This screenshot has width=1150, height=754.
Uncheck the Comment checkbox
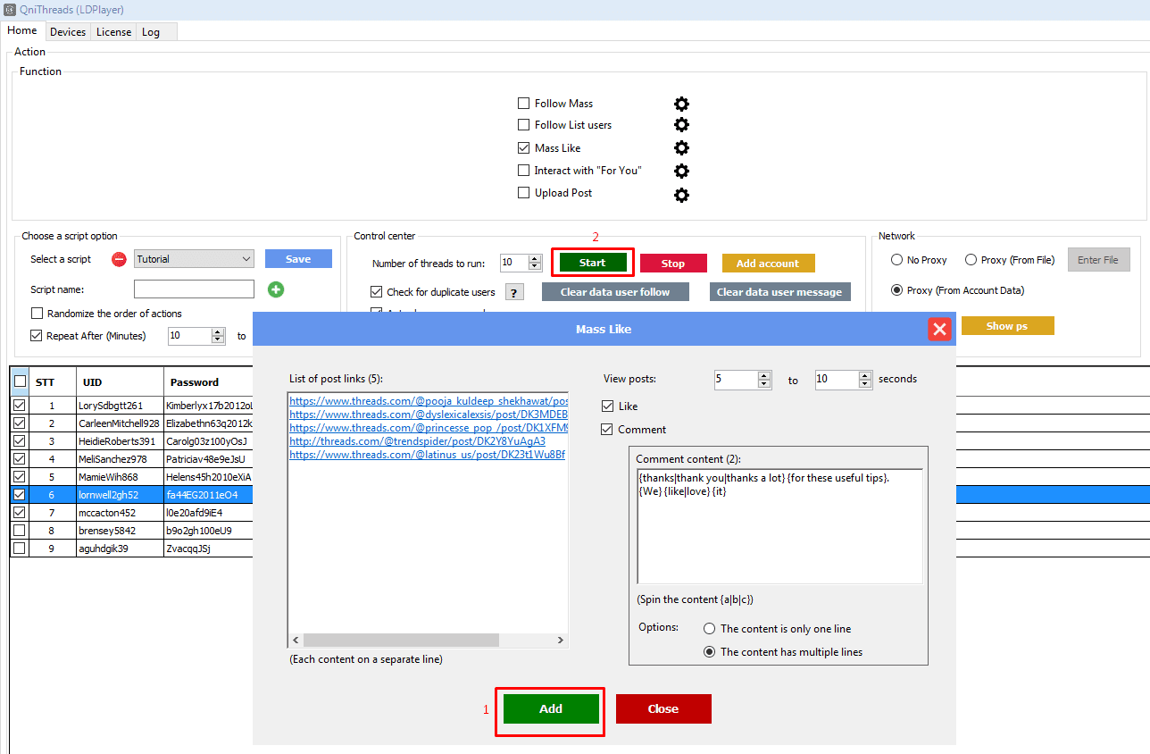click(608, 430)
